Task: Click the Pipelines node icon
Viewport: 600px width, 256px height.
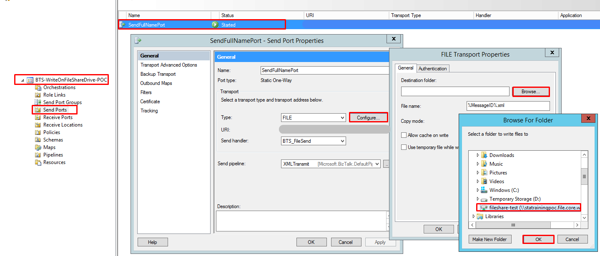Action: (38, 155)
